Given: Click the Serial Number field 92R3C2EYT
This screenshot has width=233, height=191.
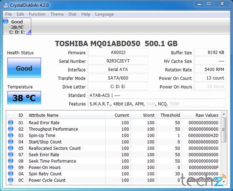Looking at the screenshot, I should pos(118,61).
